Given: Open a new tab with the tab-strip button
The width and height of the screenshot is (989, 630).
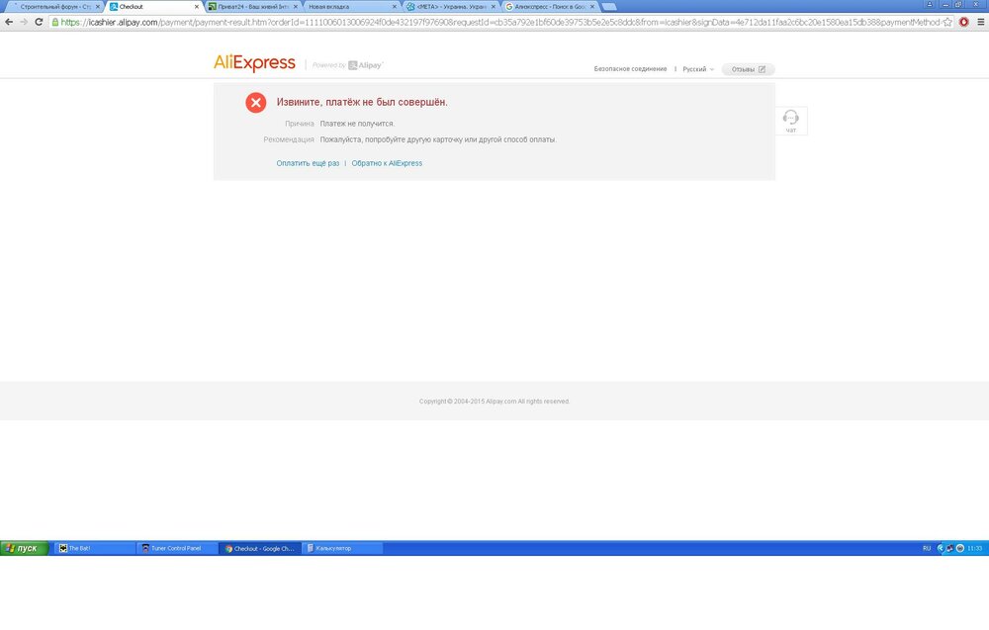Looking at the screenshot, I should (x=608, y=7).
